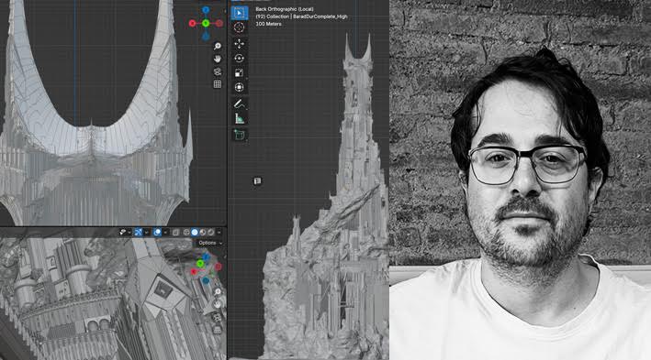The height and width of the screenshot is (360, 651).
Task: Toggle Show Overlays in bottom-left viewport header
Action: (157, 233)
